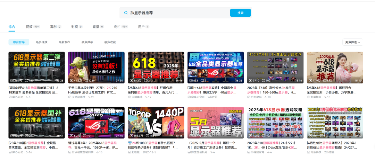
Task: Click the UP icon beside 白方数码
Action: point(249,97)
